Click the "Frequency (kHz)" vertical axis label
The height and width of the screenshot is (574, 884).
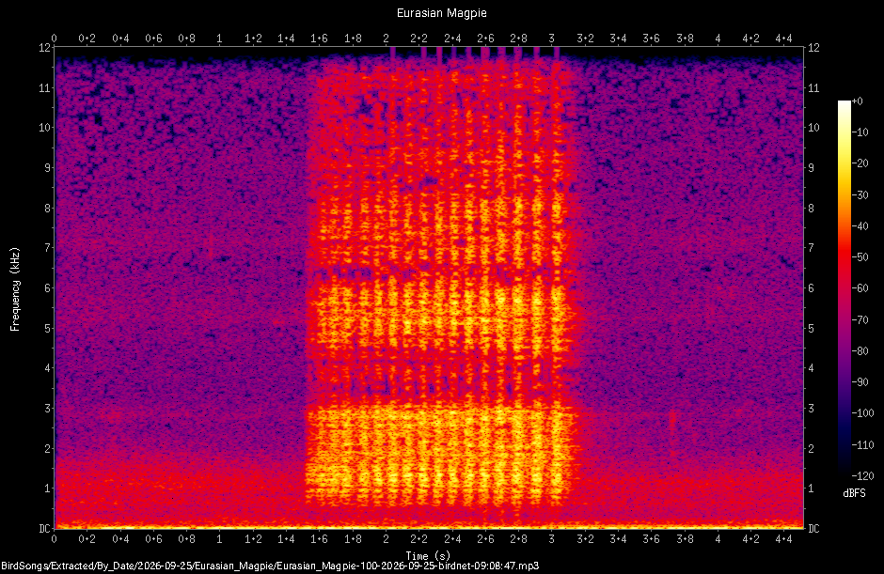(15, 289)
